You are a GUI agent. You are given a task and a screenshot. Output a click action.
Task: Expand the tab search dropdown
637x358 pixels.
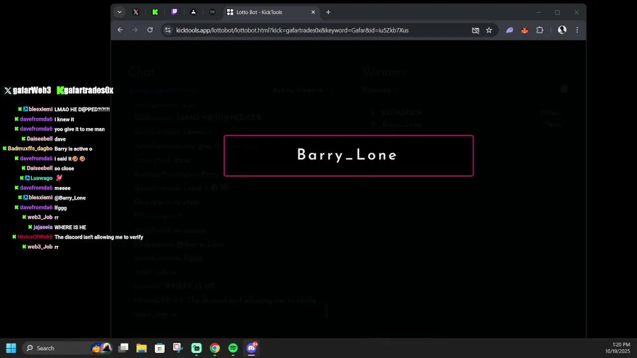coord(119,12)
